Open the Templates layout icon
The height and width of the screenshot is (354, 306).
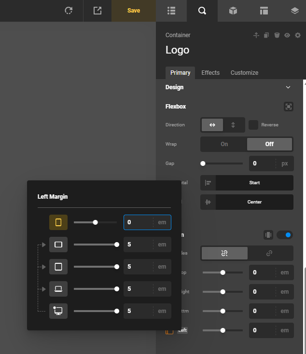[x=264, y=11]
